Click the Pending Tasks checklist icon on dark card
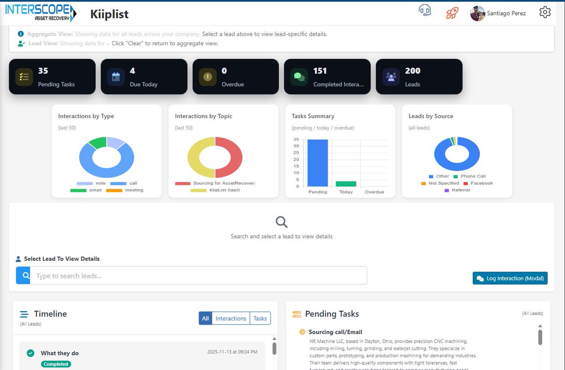Image resolution: width=565 pixels, height=370 pixels. (24, 76)
